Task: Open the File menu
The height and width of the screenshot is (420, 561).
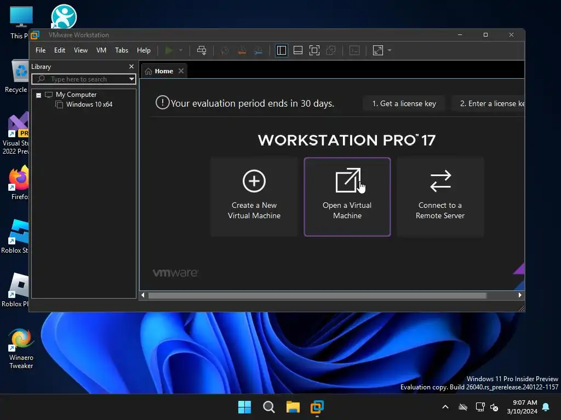Action: coord(41,50)
